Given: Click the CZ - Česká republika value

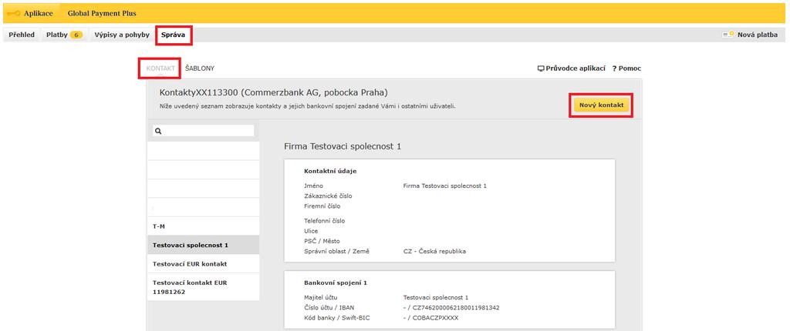Looking at the screenshot, I should [x=434, y=252].
